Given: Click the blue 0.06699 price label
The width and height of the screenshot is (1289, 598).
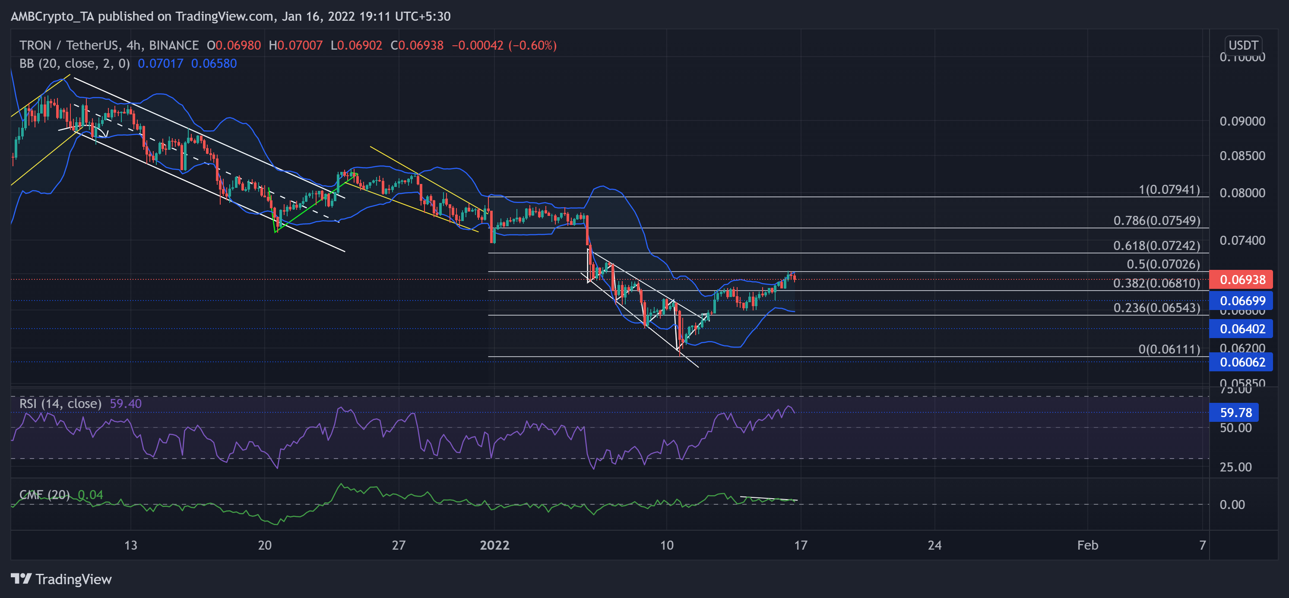Looking at the screenshot, I should pos(1241,301).
